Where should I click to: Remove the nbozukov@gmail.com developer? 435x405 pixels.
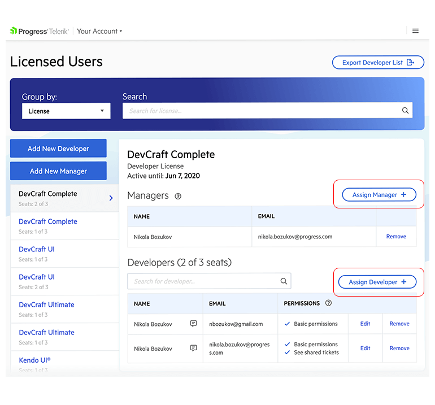point(399,324)
